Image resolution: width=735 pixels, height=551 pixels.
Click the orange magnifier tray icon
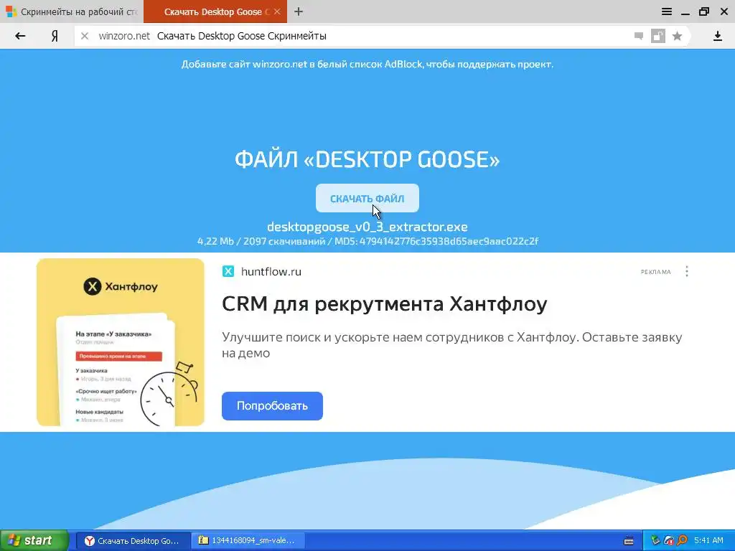pyautogui.click(x=682, y=541)
